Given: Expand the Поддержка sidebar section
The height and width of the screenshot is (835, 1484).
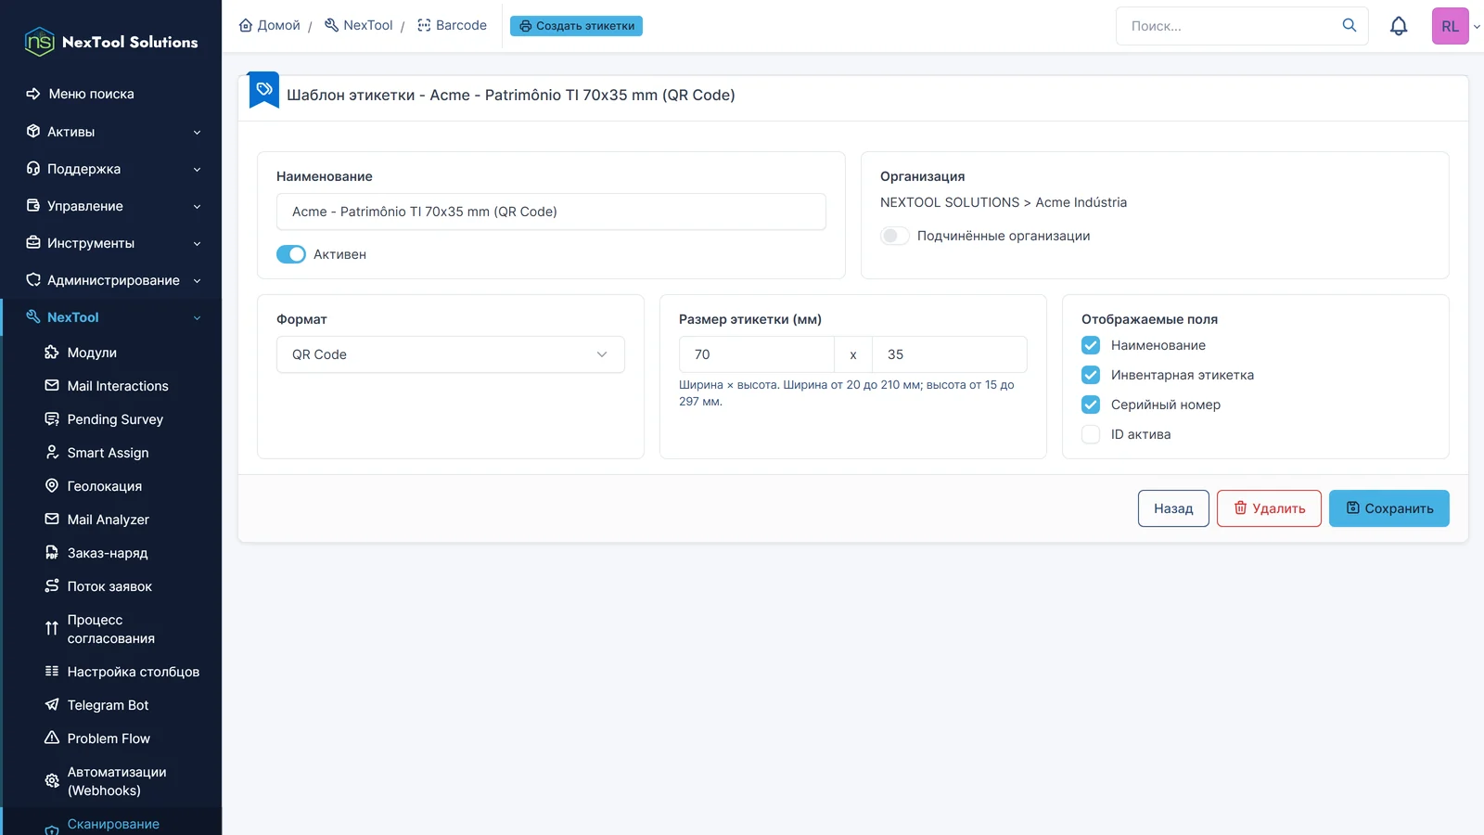Looking at the screenshot, I should 112,169.
